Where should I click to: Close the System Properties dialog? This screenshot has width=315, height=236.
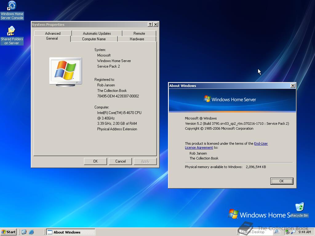156,25
